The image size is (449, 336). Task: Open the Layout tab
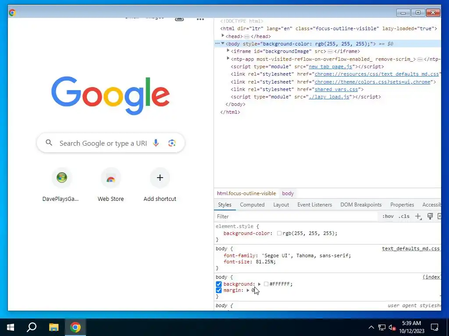click(x=281, y=205)
